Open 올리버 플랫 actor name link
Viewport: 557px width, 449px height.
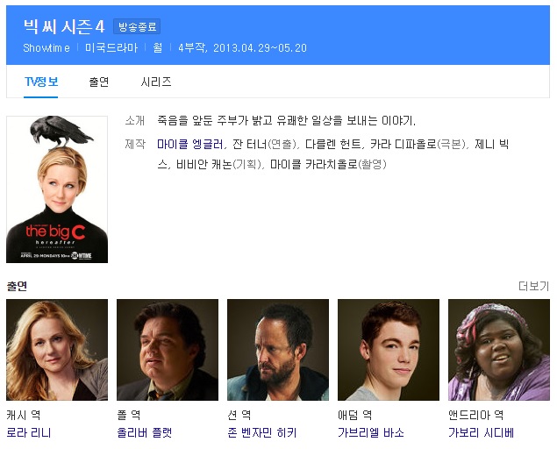pyautogui.click(x=145, y=432)
